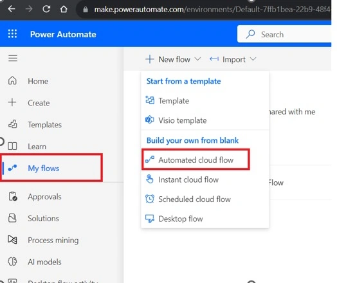Image resolution: width=337 pixels, height=283 pixels.
Task: Collapse the left navigation hamburger menu
Action: (x=13, y=58)
